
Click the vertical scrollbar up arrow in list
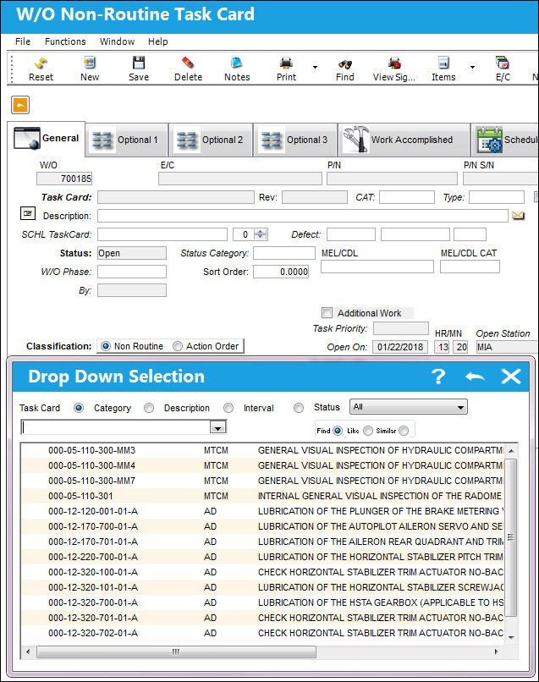pos(511,451)
